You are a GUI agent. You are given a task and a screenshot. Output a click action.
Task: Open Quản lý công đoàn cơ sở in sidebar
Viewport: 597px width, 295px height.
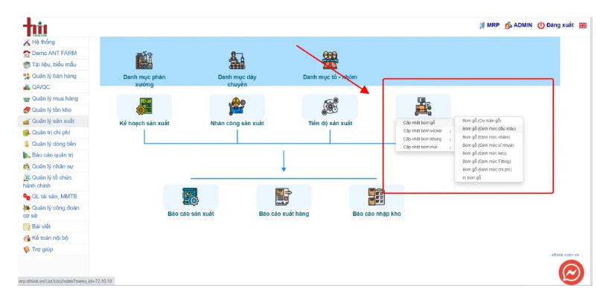[54, 212]
